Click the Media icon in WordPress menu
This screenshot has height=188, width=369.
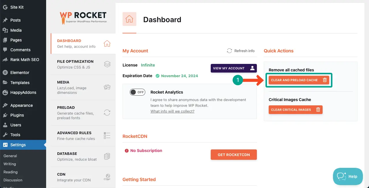click(x=5, y=30)
